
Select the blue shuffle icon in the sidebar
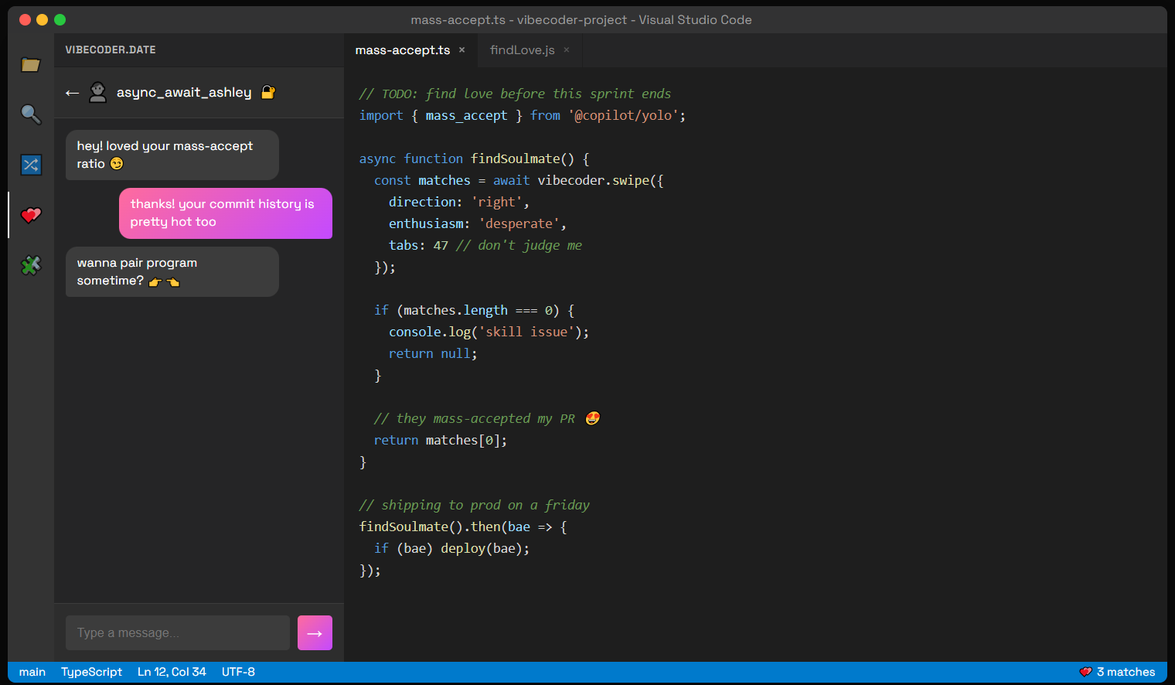31,165
